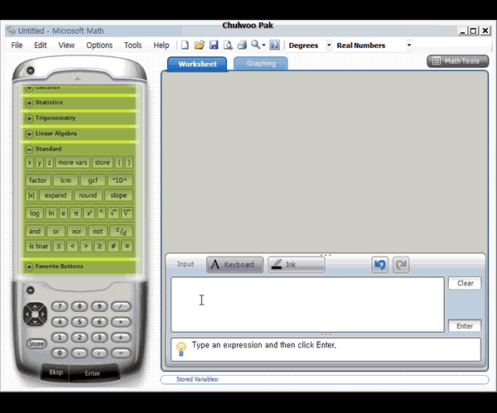Open Print Preview toolbar icon
Image resolution: width=497 pixels, height=413 pixels.
[228, 45]
